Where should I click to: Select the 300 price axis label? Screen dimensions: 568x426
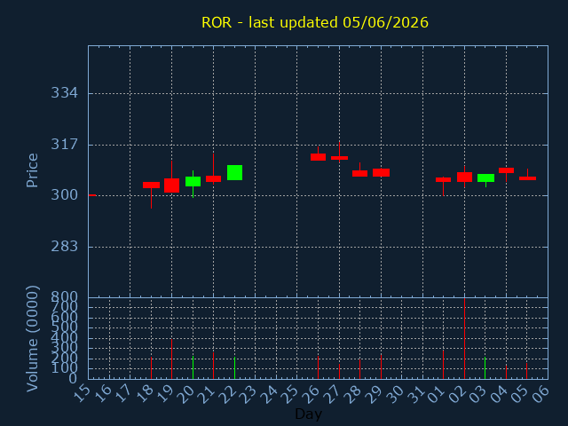pos(64,195)
